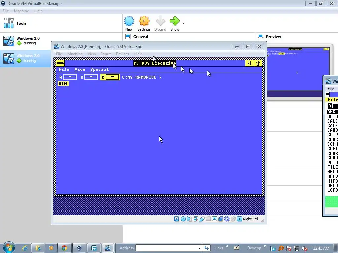Screen dimensions: 338x253
Task: Open File menu of Windows 2.0 VM window
Action: (x=59, y=54)
